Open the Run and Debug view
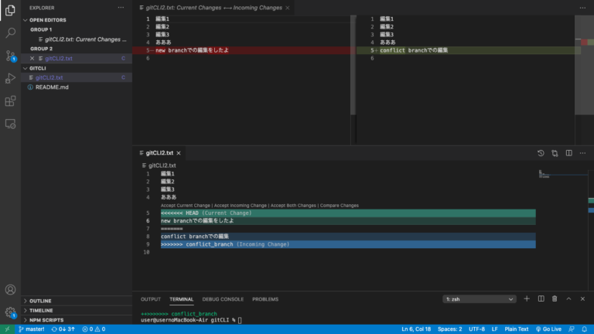This screenshot has width=594, height=334. point(10,78)
